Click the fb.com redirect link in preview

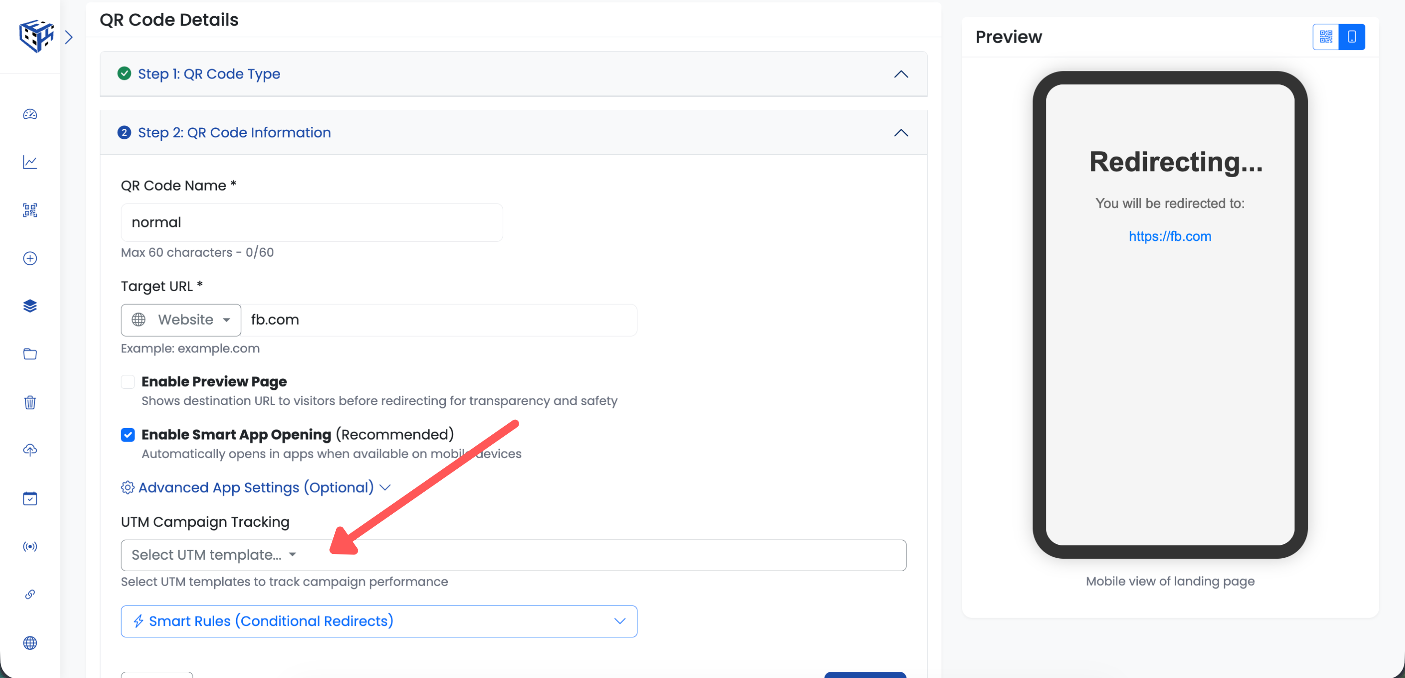tap(1170, 236)
